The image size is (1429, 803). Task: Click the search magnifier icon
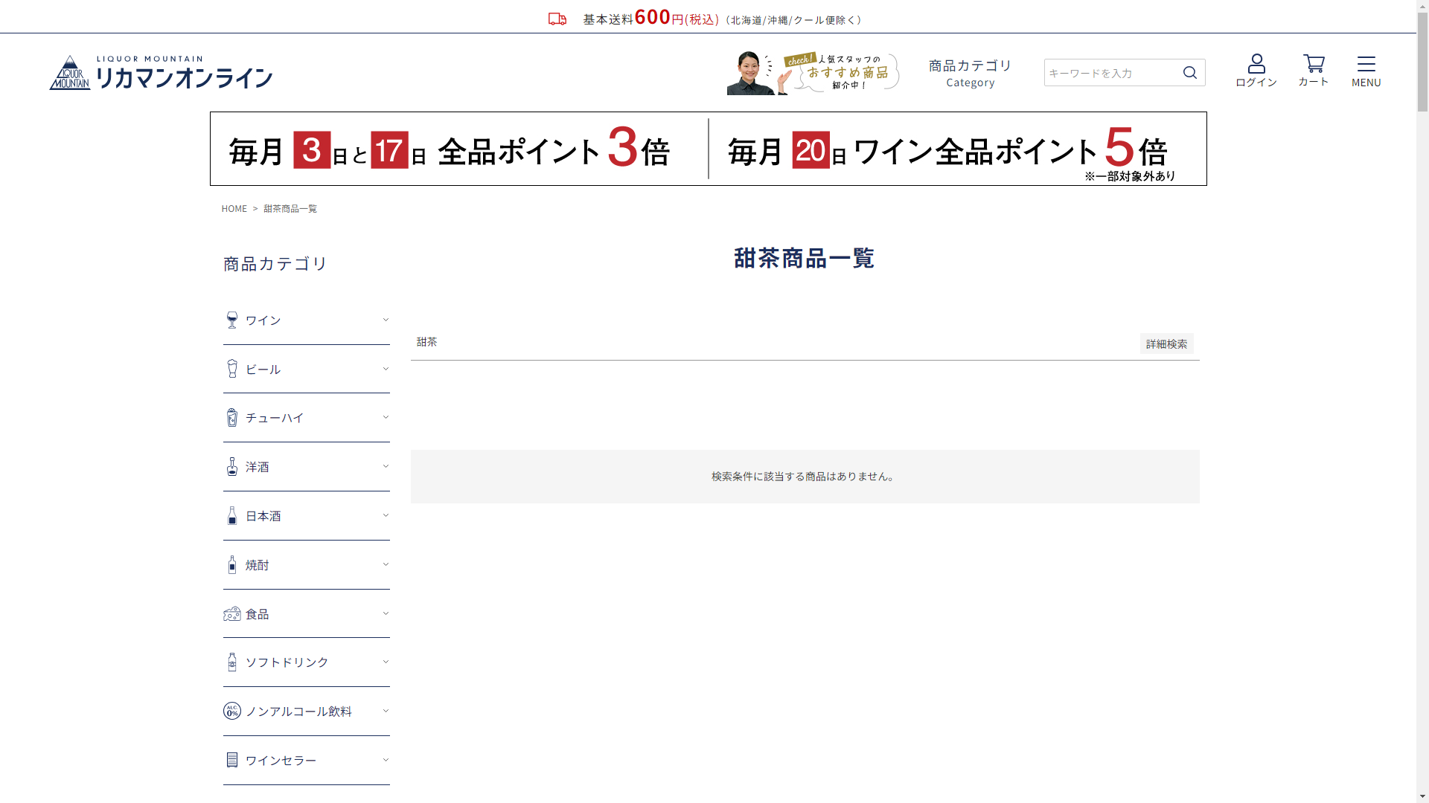pos(1189,72)
